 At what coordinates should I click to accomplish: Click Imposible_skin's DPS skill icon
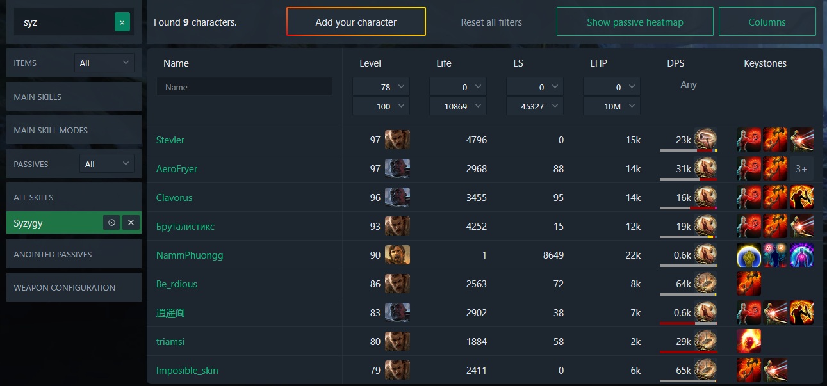pos(705,369)
